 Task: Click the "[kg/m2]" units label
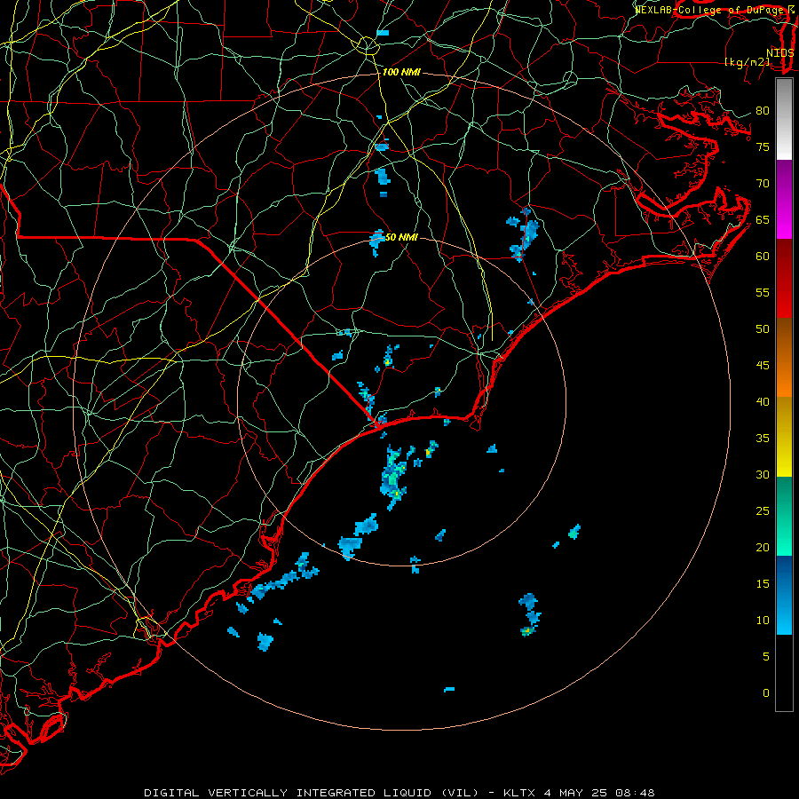(x=747, y=62)
